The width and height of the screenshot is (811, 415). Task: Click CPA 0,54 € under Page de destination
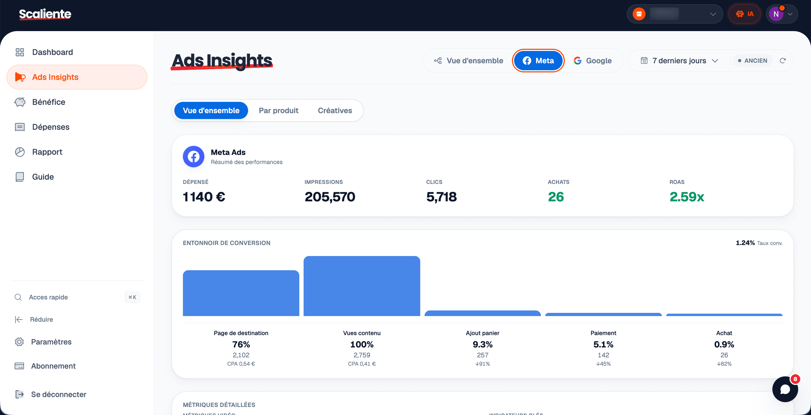[x=241, y=364]
